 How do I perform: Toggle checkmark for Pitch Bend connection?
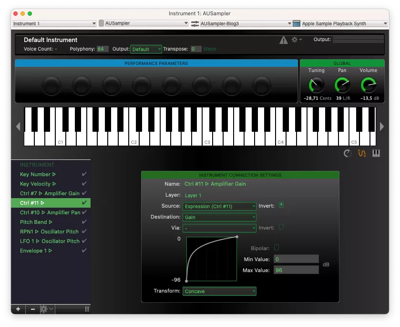[84, 222]
